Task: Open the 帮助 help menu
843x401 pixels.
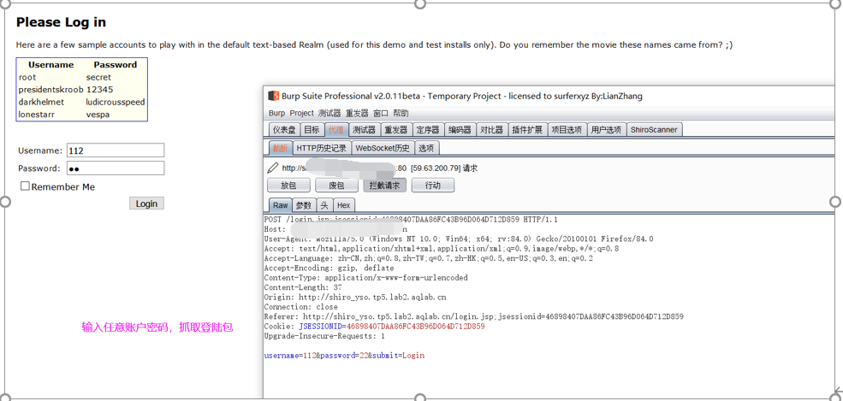Action: pos(401,113)
